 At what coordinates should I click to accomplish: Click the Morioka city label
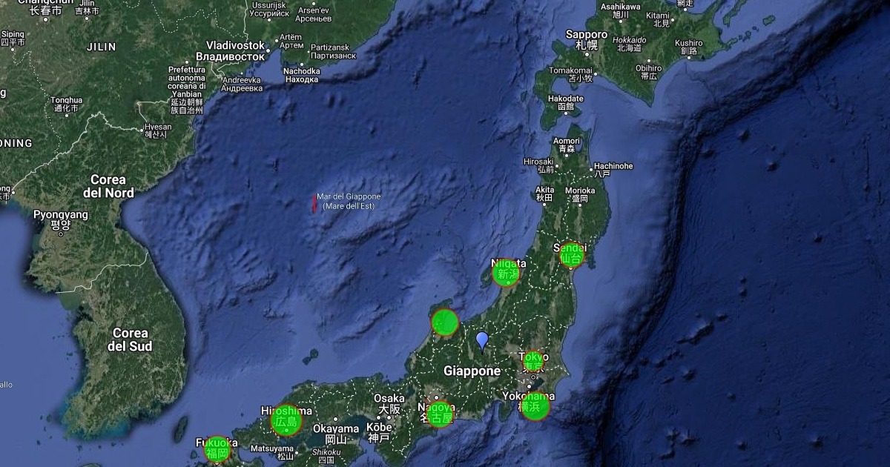click(x=580, y=194)
